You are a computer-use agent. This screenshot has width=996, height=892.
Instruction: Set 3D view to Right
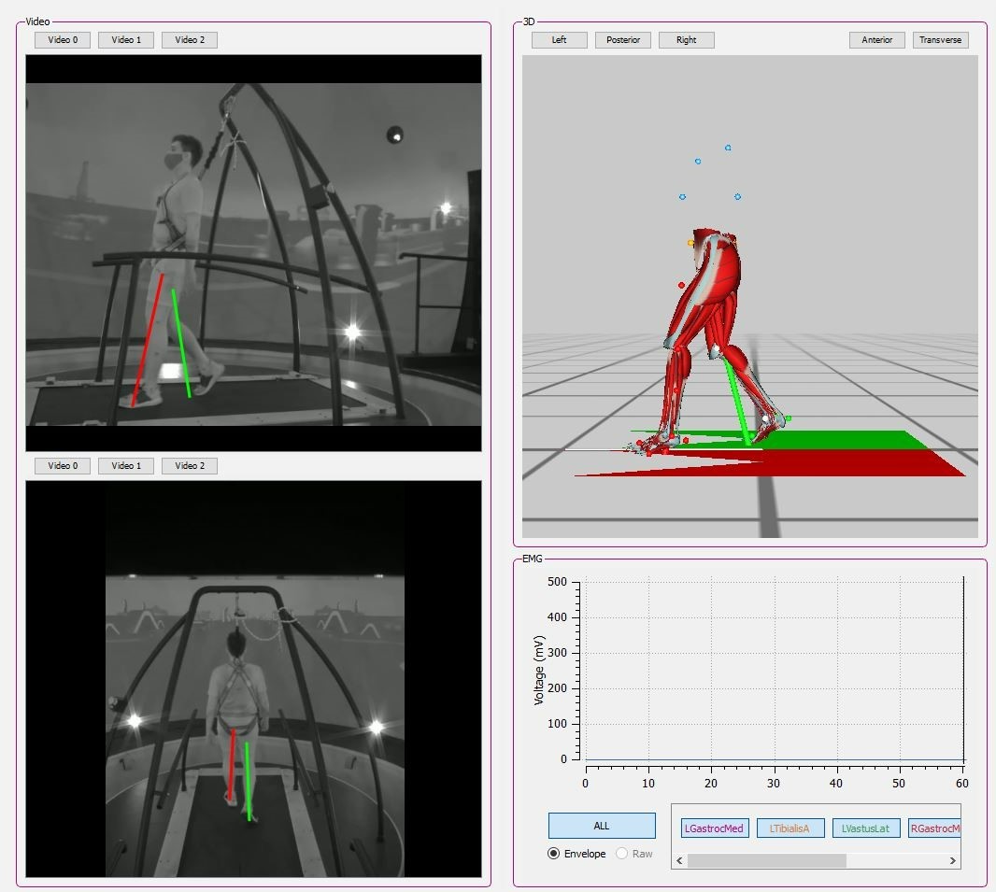click(687, 40)
